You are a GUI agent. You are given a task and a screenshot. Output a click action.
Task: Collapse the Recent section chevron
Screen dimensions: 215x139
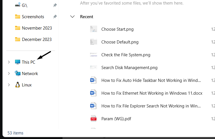coord(72,17)
